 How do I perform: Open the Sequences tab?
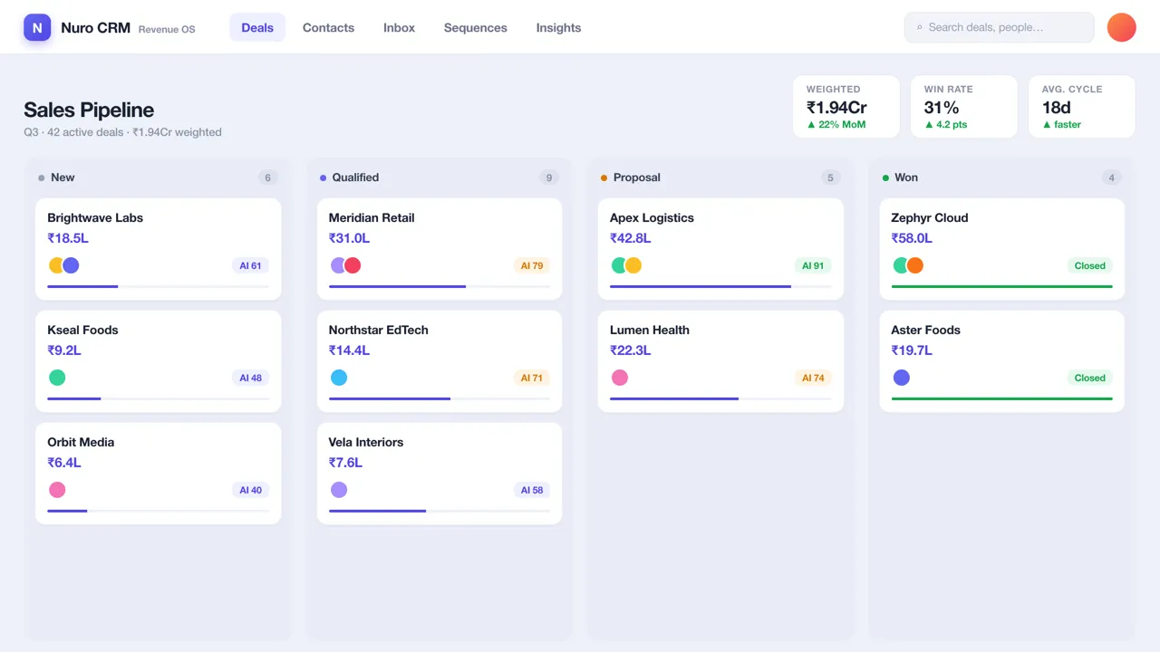(x=476, y=28)
